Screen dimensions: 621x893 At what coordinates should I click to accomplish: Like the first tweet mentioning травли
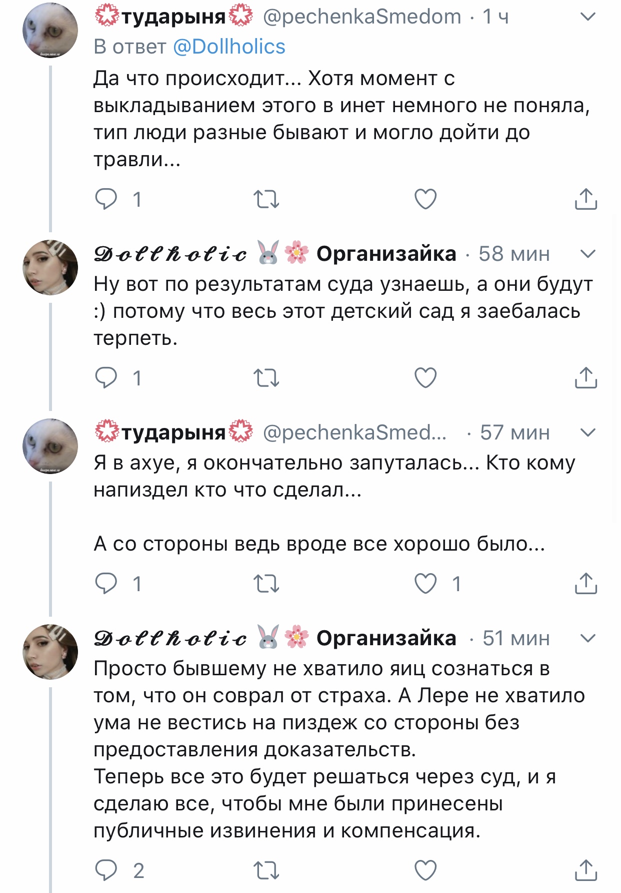(425, 199)
